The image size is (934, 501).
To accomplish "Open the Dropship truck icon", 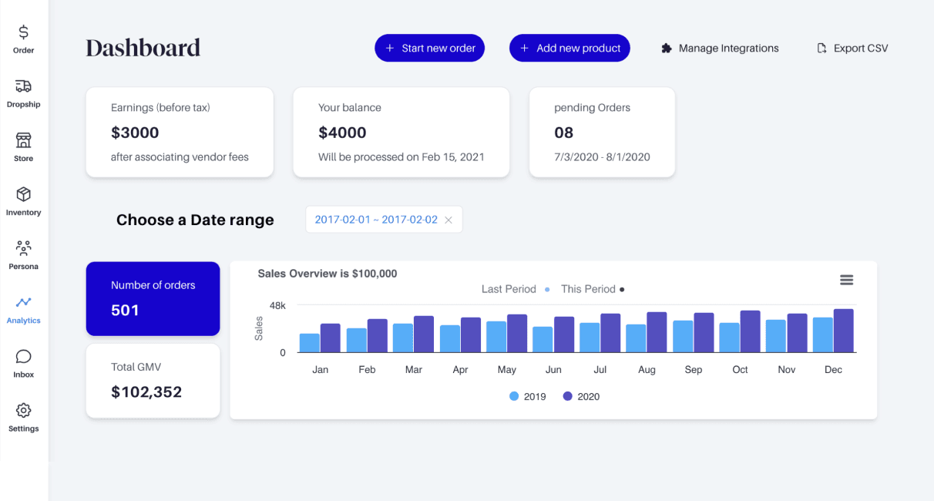I will (24, 86).
